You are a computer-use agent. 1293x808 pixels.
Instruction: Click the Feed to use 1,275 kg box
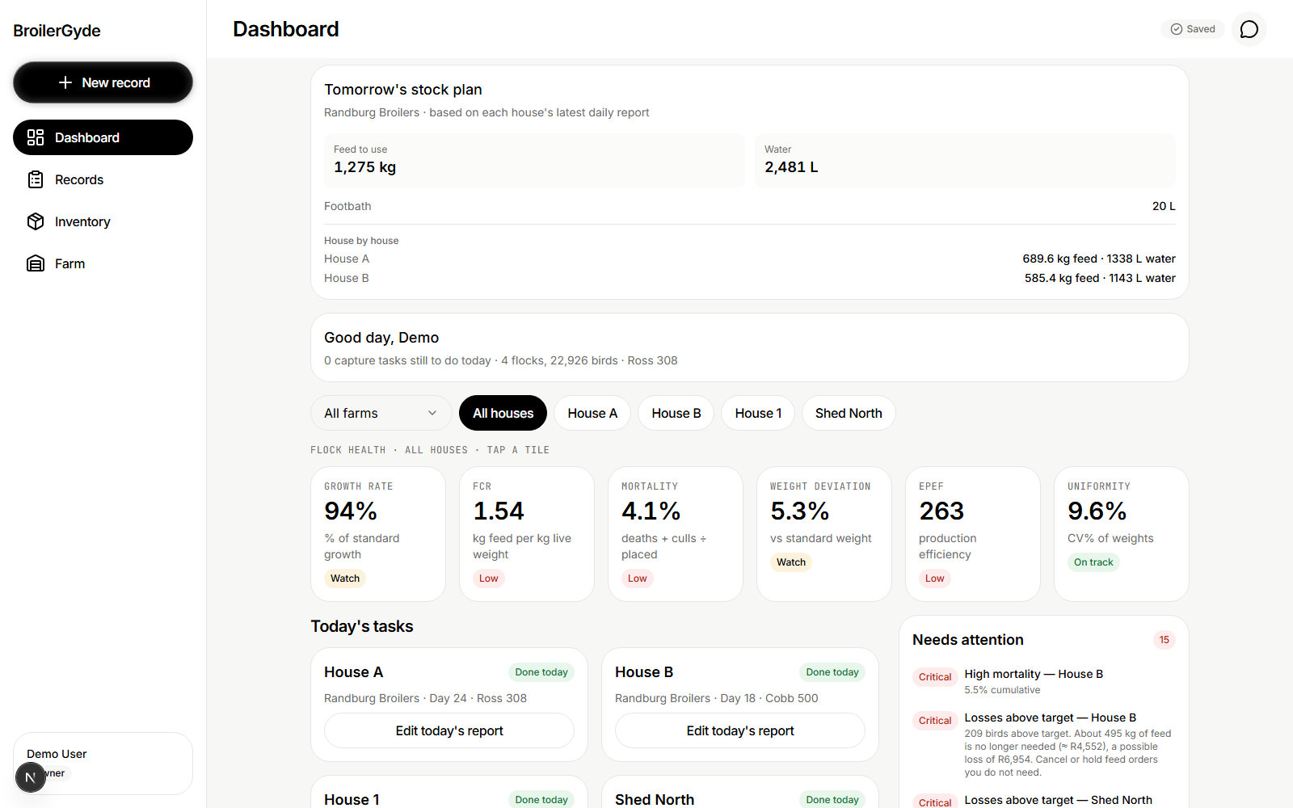pyautogui.click(x=534, y=161)
